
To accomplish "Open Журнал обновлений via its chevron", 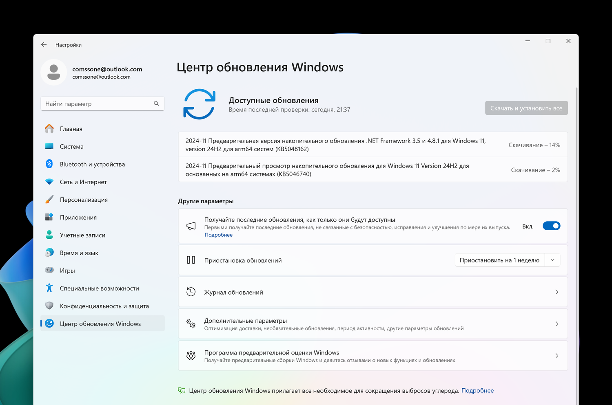I will point(557,292).
